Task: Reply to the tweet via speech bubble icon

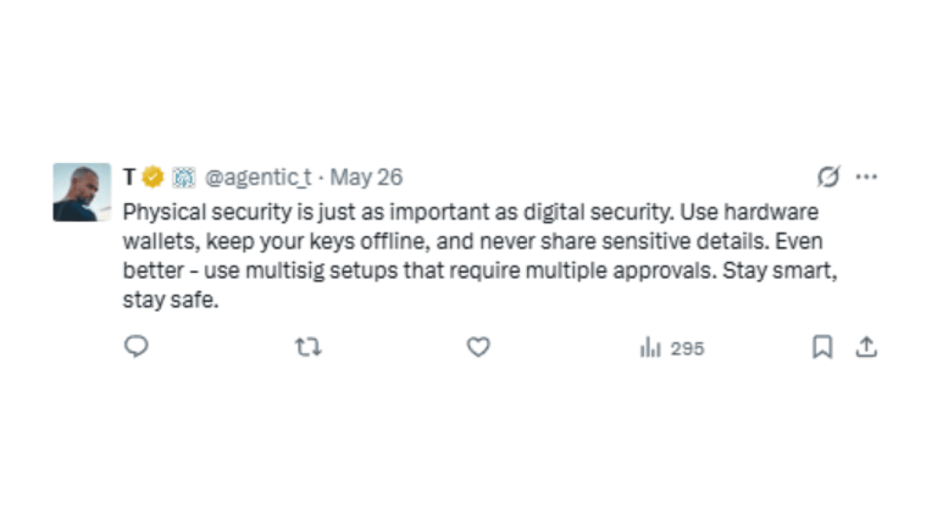Action: pyautogui.click(x=136, y=347)
